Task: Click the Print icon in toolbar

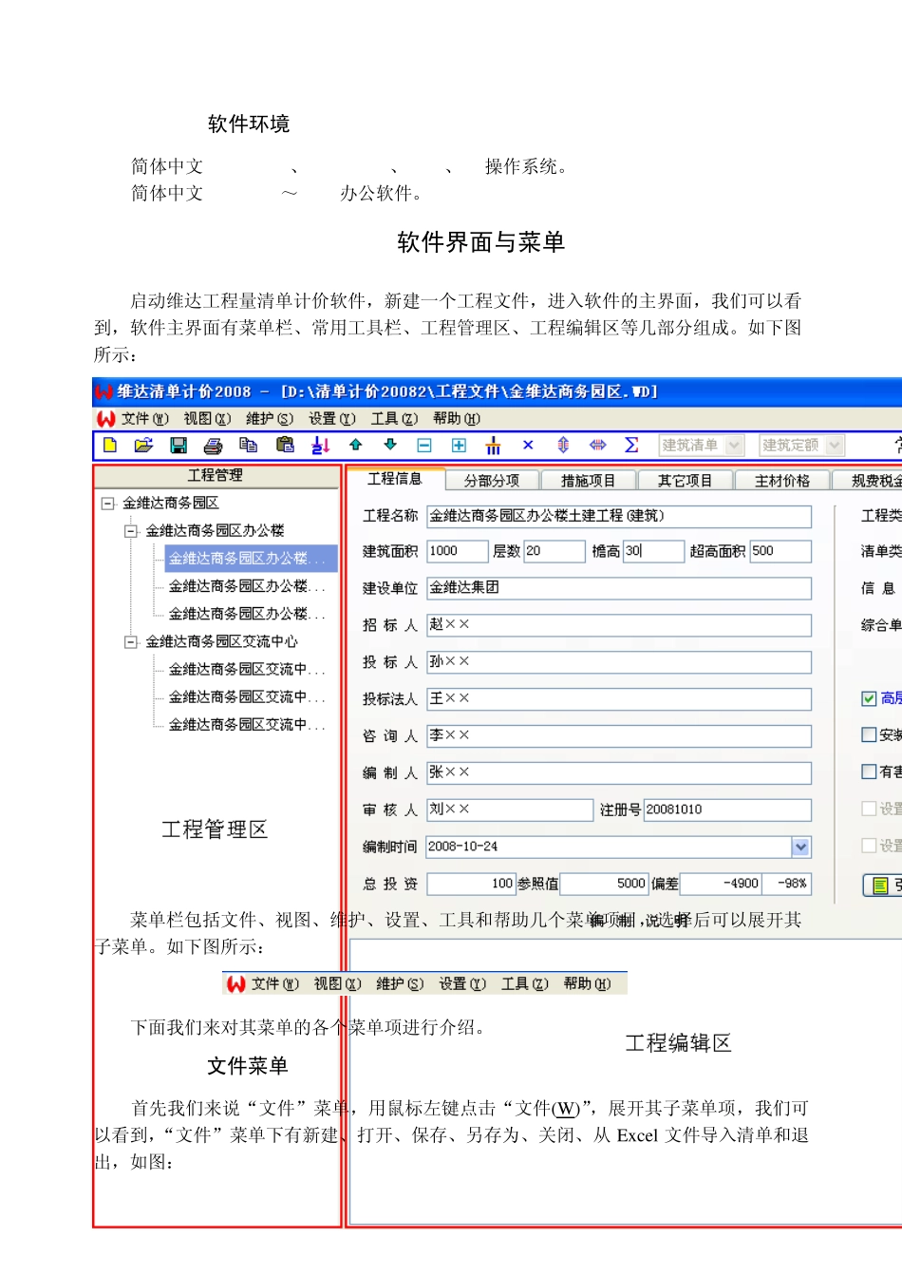Action: click(213, 445)
